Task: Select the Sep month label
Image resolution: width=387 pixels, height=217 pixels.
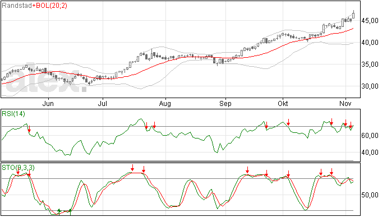Action: pyautogui.click(x=225, y=103)
